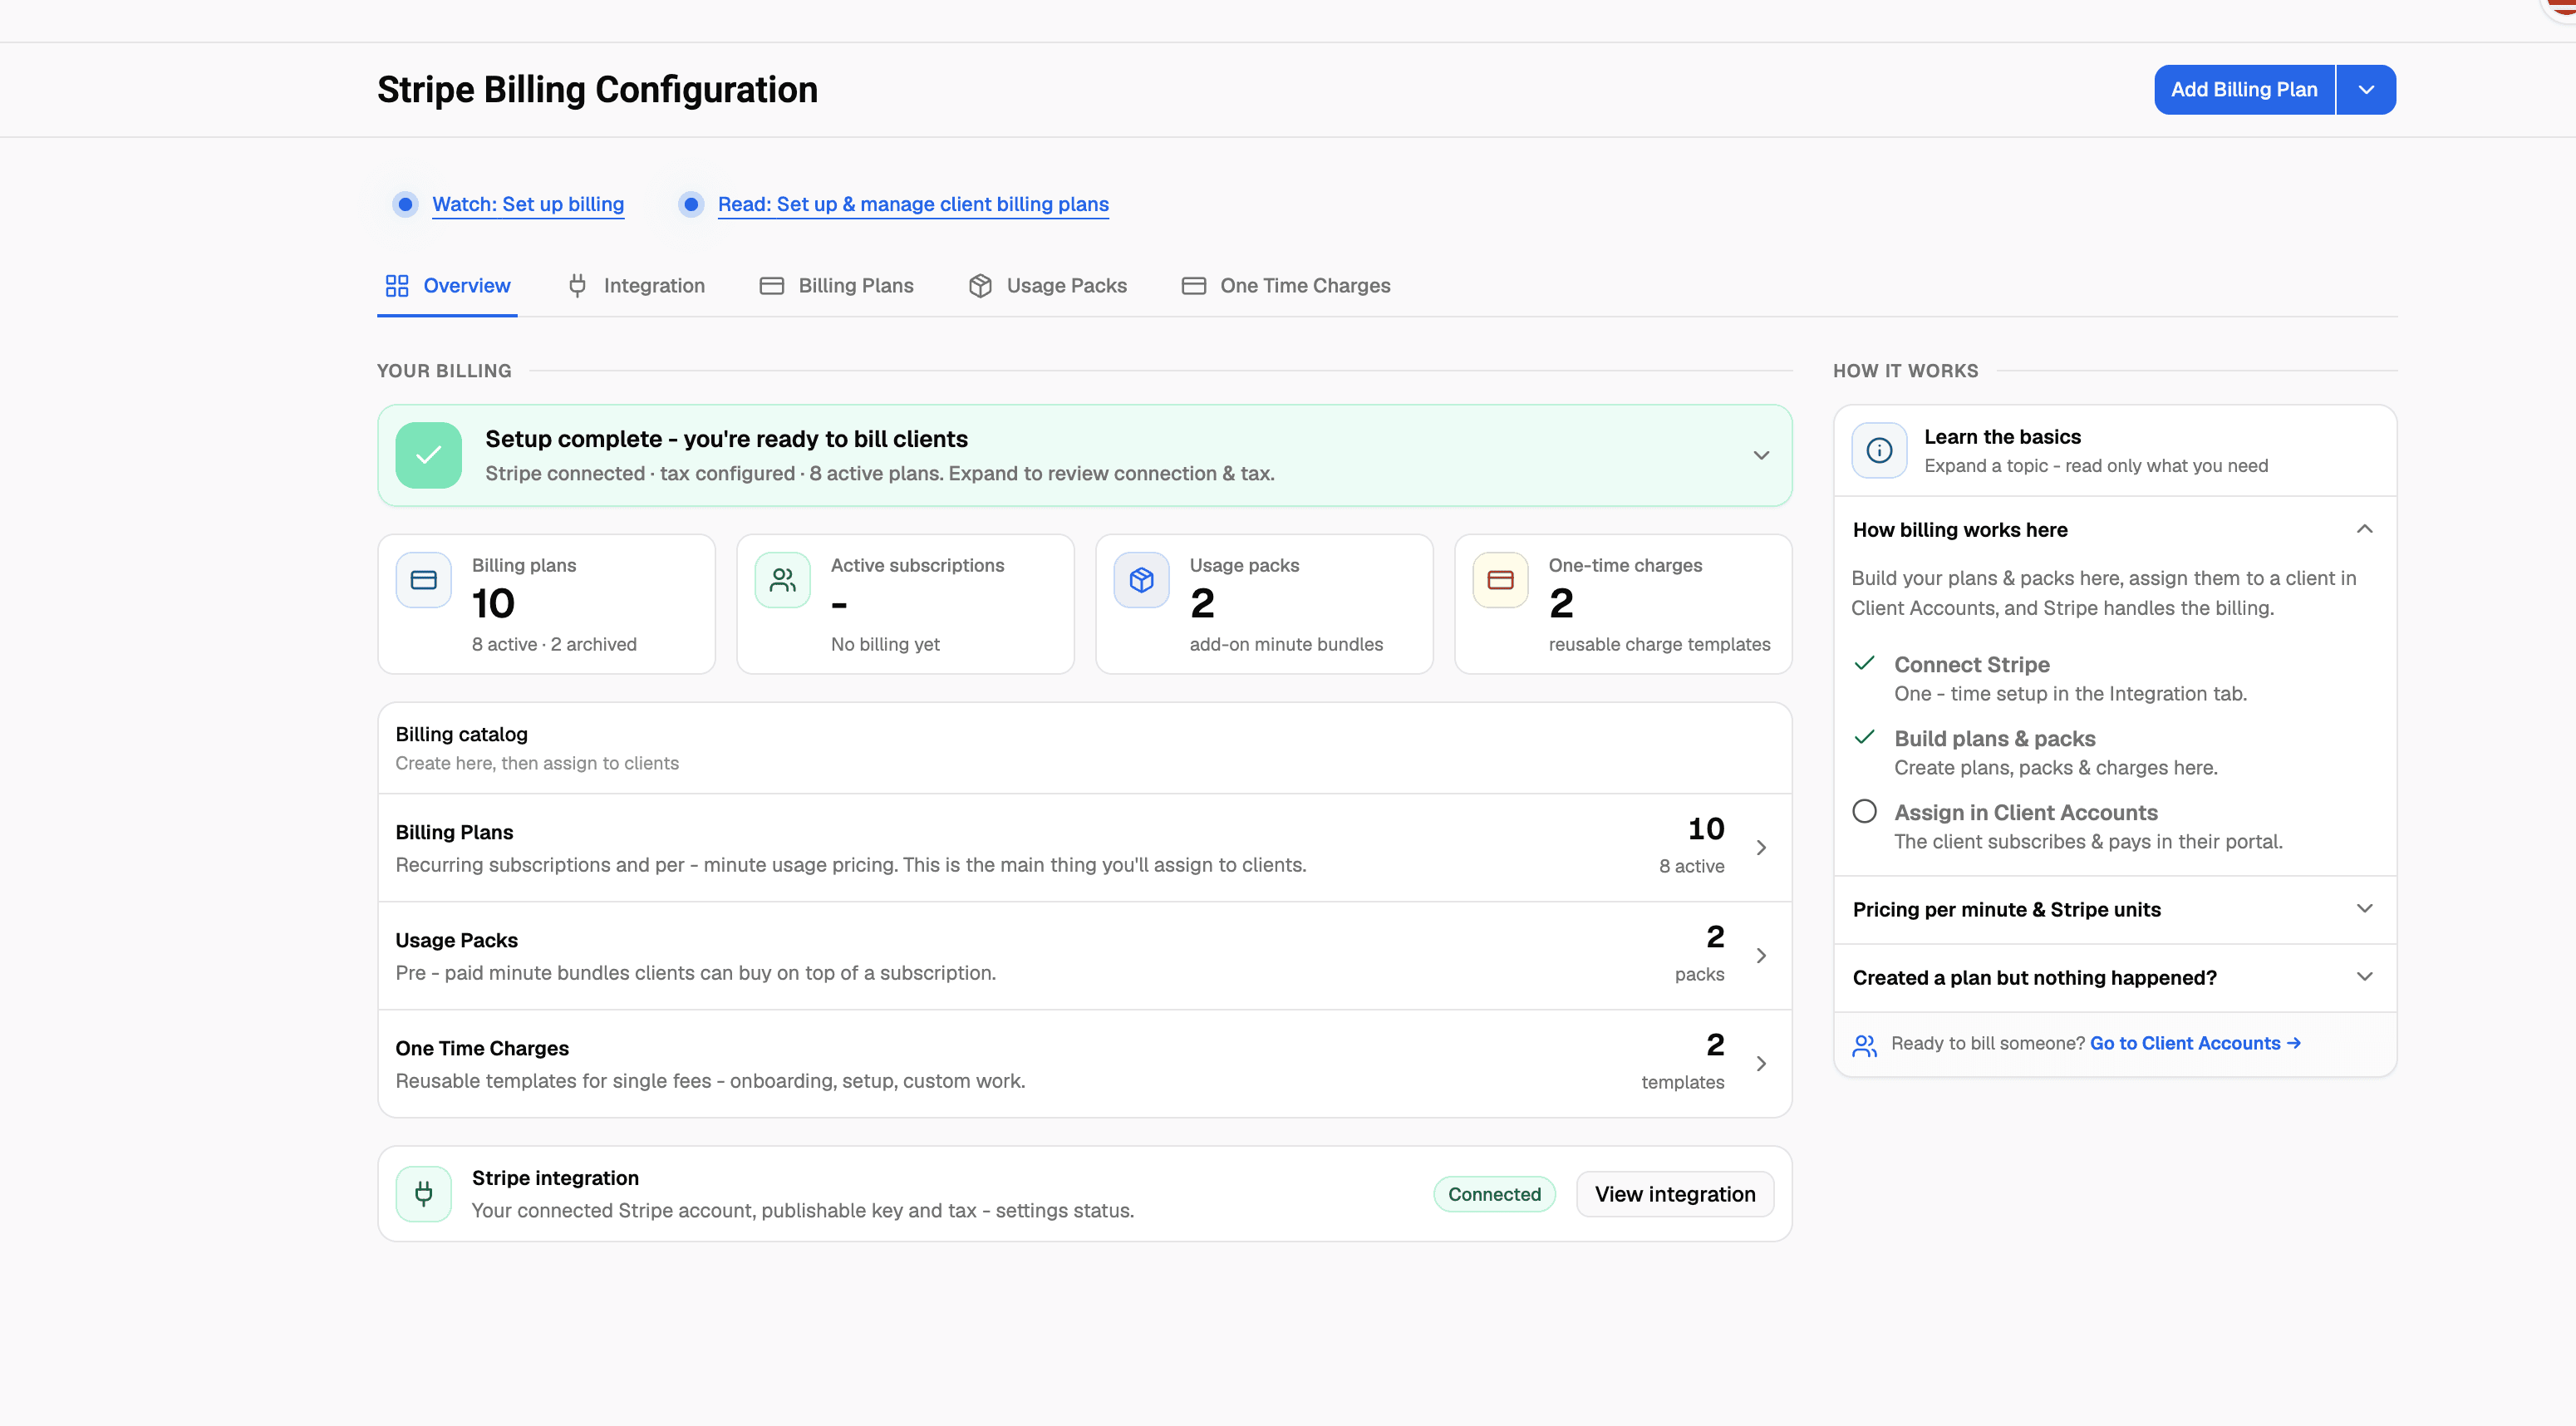The image size is (2576, 1426).
Task: Open the Watch: Set up billing link
Action: tap(528, 204)
